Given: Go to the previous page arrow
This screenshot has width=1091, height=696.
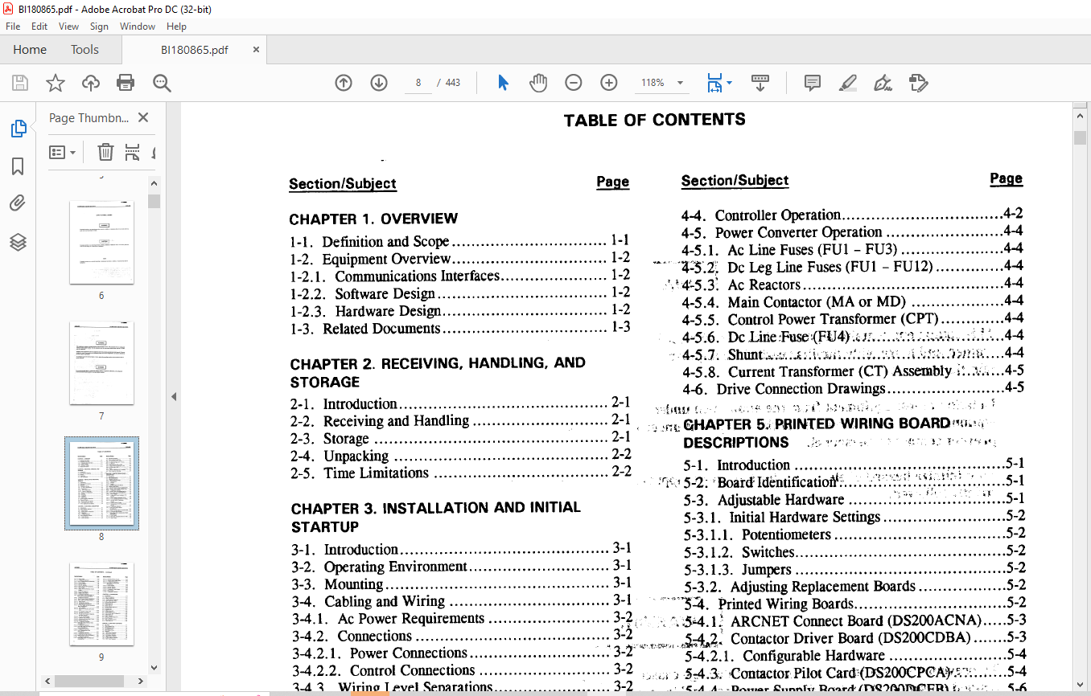Looking at the screenshot, I should (x=344, y=83).
